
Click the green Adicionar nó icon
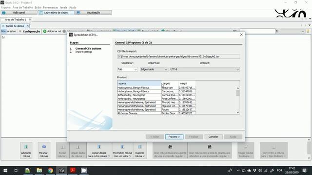tap(45, 31)
